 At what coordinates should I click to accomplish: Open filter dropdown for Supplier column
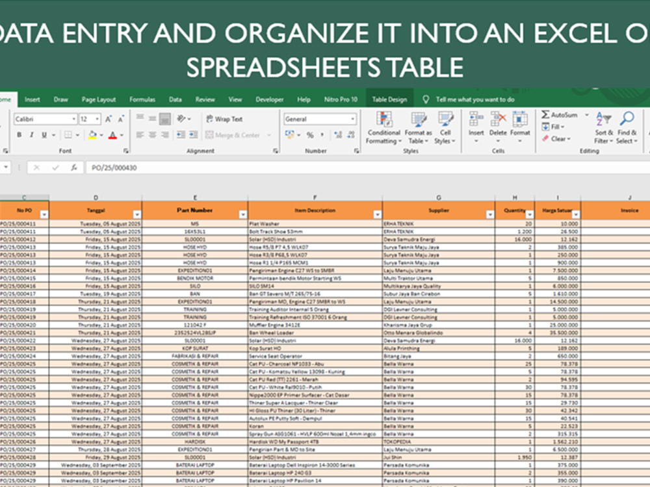pyautogui.click(x=490, y=214)
